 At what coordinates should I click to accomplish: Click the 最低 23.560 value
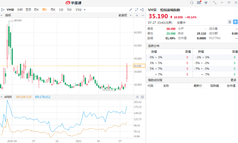coord(171,34)
